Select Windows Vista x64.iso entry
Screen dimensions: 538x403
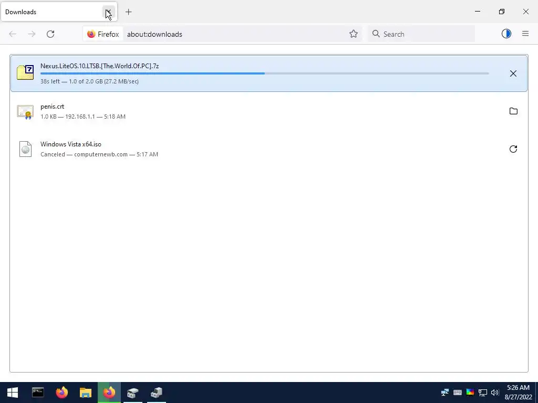(269, 149)
